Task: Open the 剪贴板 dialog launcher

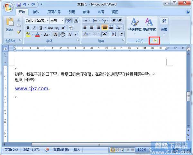Action: [21, 40]
